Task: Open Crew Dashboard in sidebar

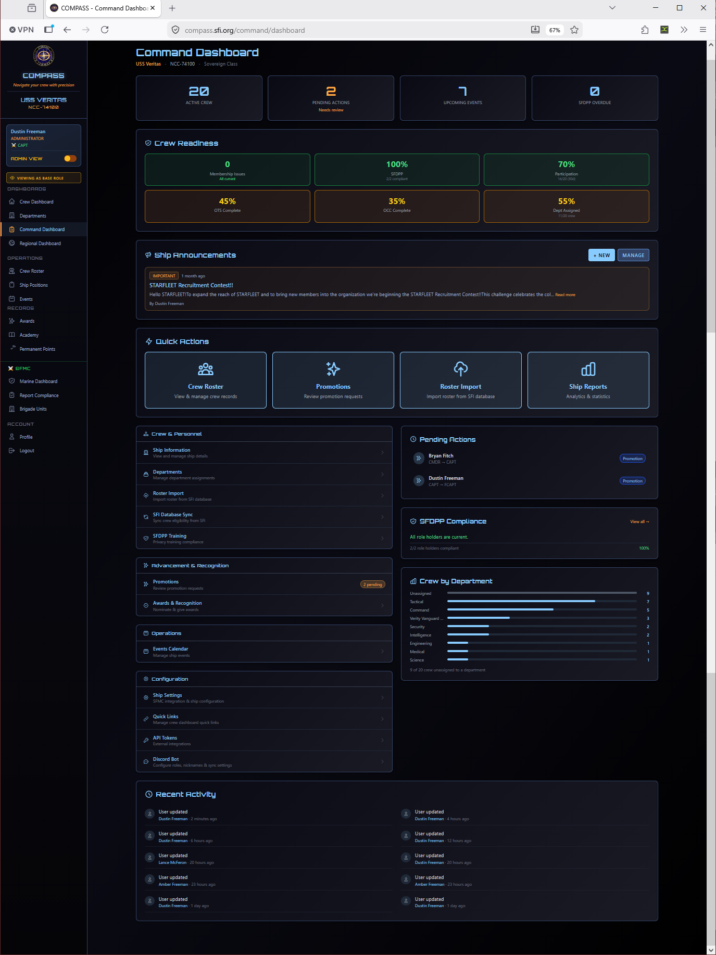Action: (36, 202)
